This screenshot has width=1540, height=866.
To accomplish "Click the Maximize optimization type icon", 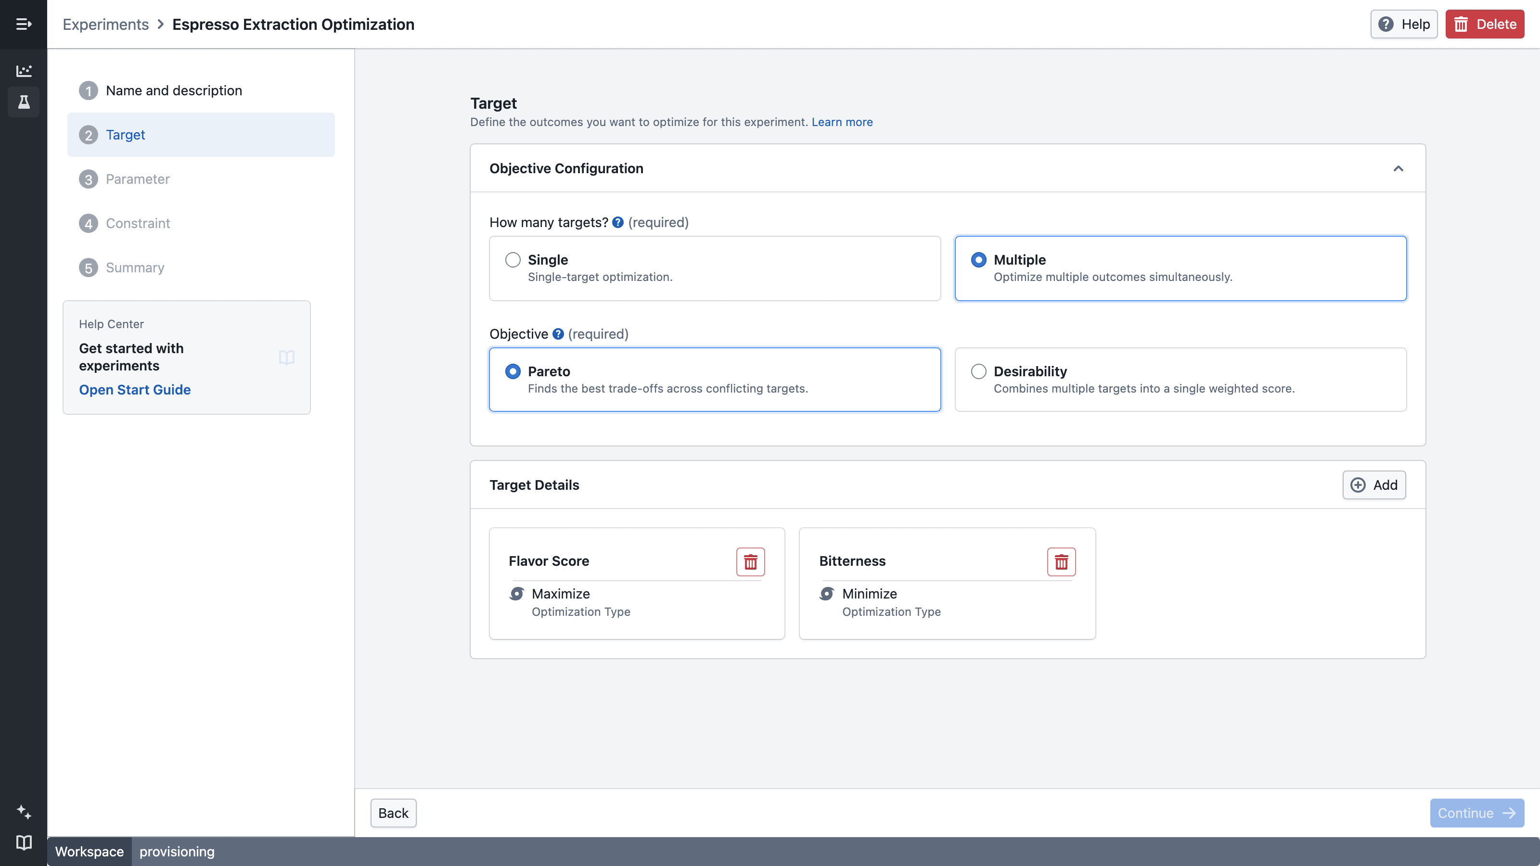I will tap(517, 594).
